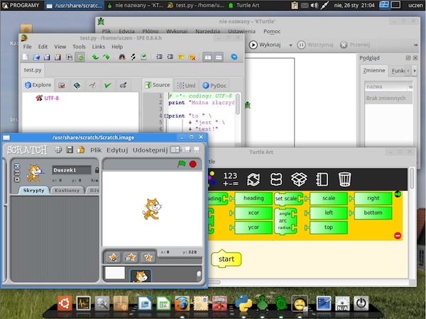Toggle the sprite lock icon next to Duszek1
Image resolution: width=426 pixels, height=319 pixels.
coord(97,170)
